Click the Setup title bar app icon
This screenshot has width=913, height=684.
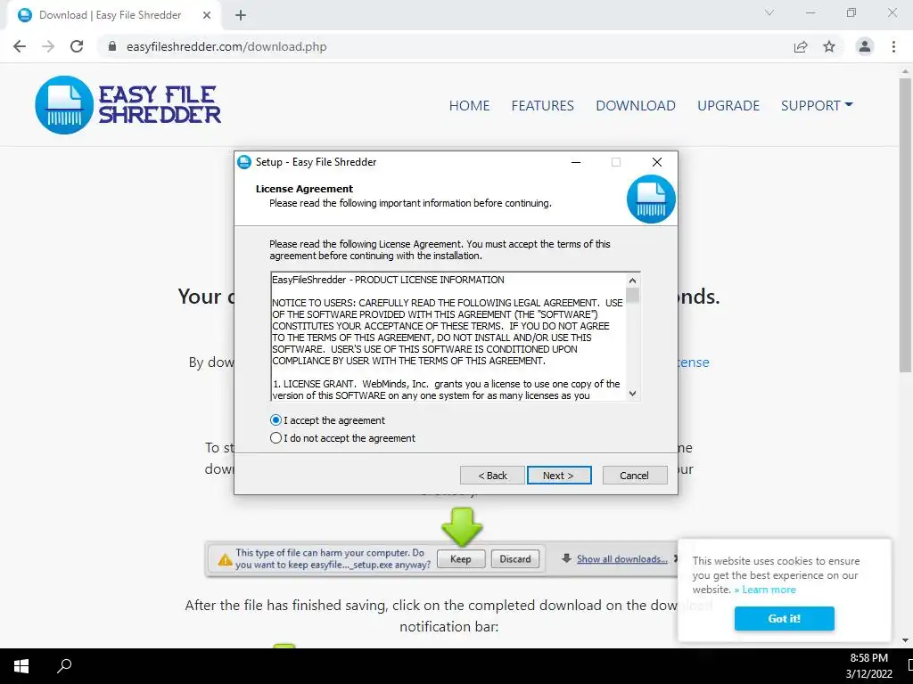(244, 162)
